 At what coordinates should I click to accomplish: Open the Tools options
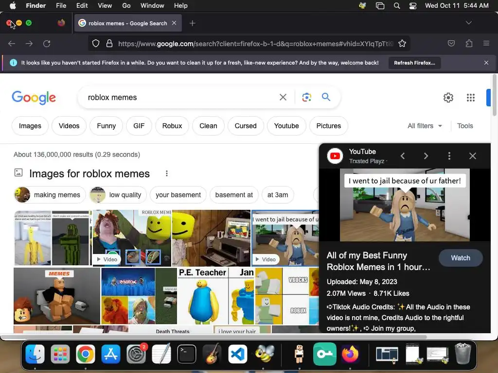pyautogui.click(x=465, y=126)
